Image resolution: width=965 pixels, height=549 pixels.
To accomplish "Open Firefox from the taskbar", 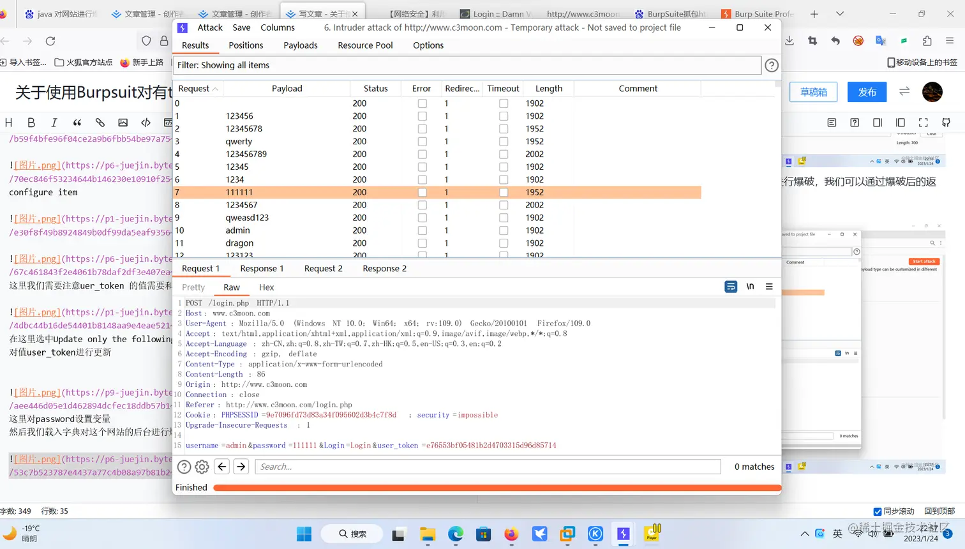I will point(511,534).
